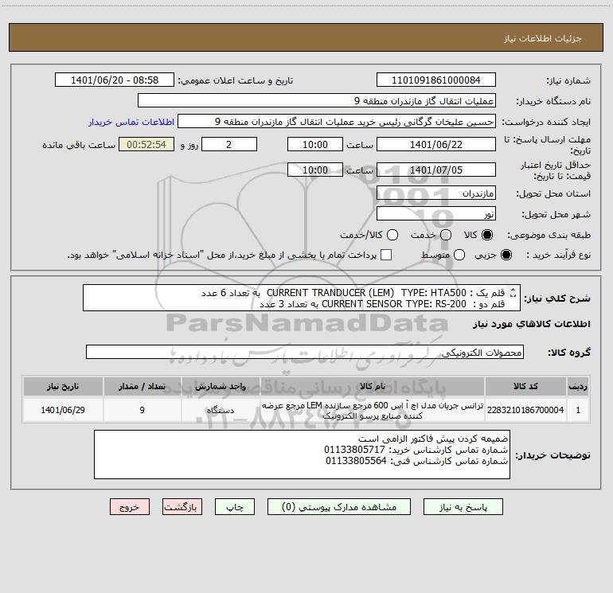
Task: Click the ایجاد کننده درخواست field
Action: (x=337, y=122)
